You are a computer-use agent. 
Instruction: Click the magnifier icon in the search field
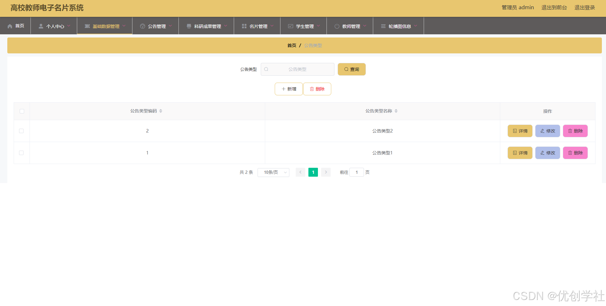click(266, 69)
